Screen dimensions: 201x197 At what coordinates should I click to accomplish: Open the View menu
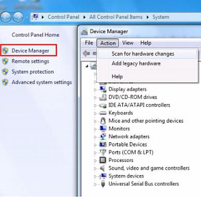click(128, 43)
